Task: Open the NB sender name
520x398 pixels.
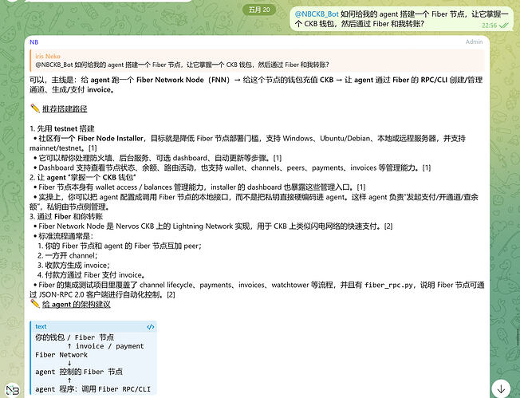Action: pos(33,42)
